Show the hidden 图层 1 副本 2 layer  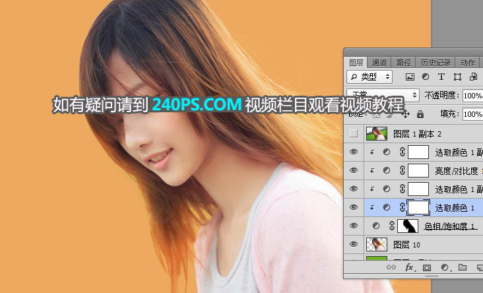[354, 133]
